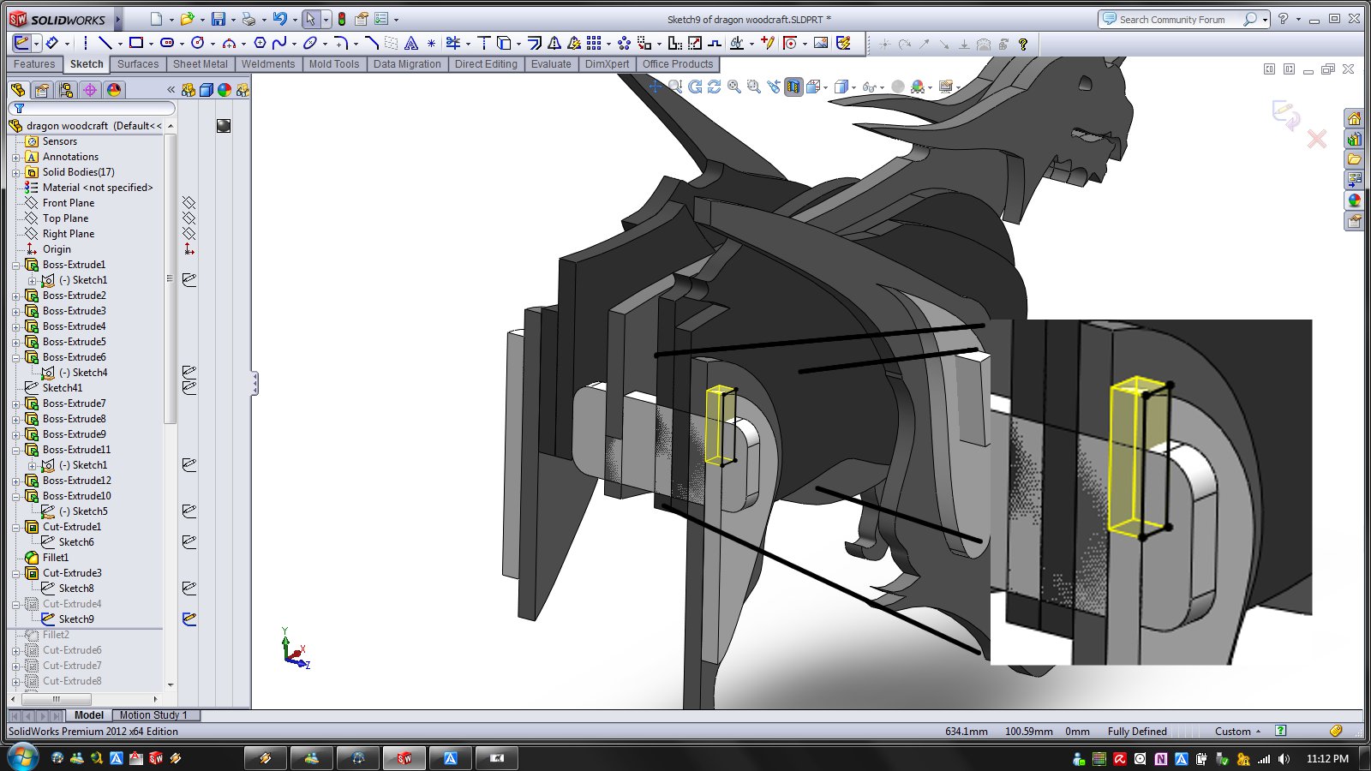Select the Circle sketch tool

[198, 43]
